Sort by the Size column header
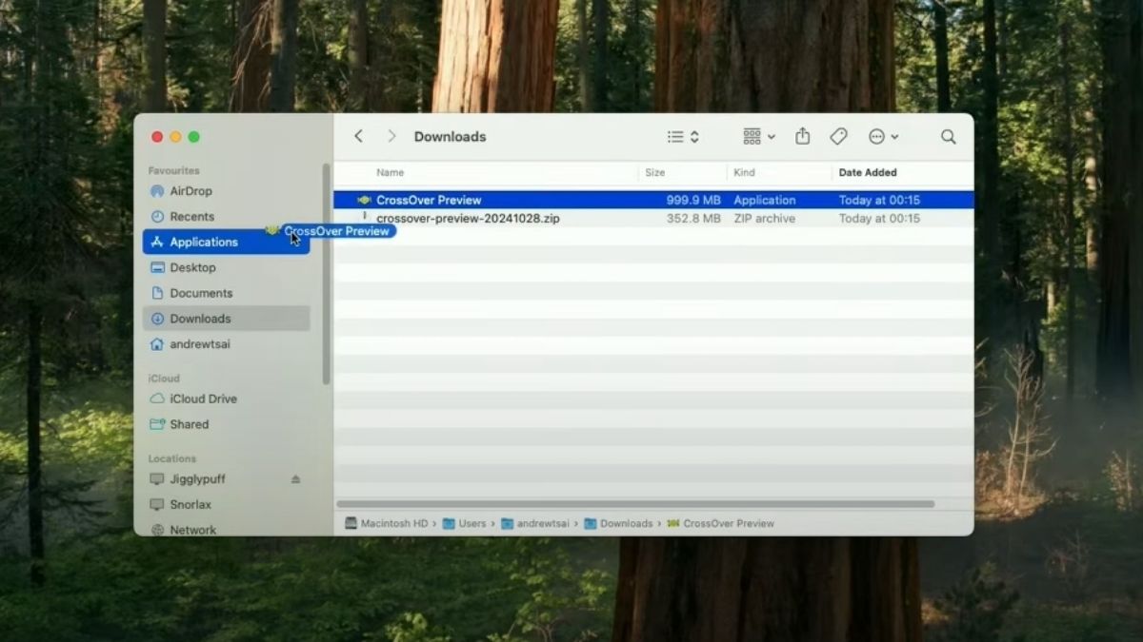Screen dimensions: 1143x642 click(654, 172)
